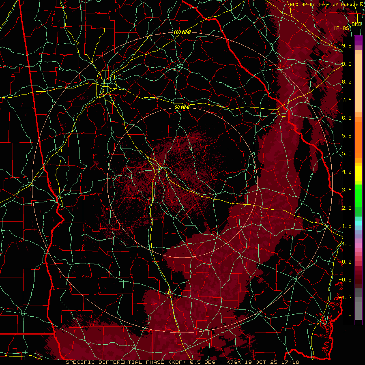
Task: Click the purple segment at the top of the color bar
Action: coord(358,41)
